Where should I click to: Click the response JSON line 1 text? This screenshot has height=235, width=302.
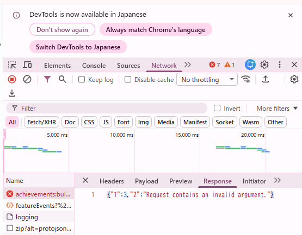point(190,195)
